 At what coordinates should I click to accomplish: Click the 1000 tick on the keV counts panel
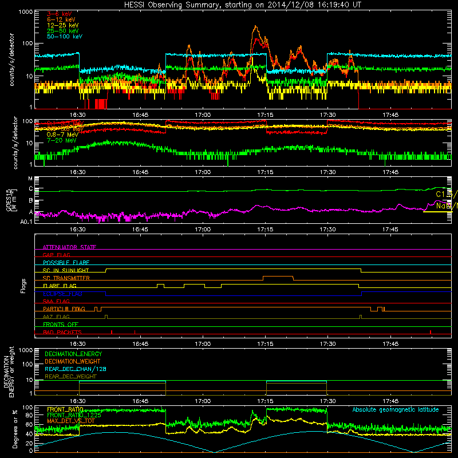click(26, 12)
